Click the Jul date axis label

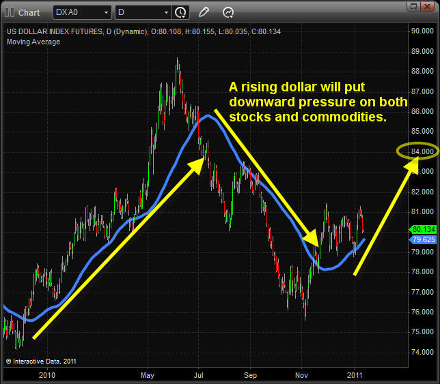tap(199, 375)
